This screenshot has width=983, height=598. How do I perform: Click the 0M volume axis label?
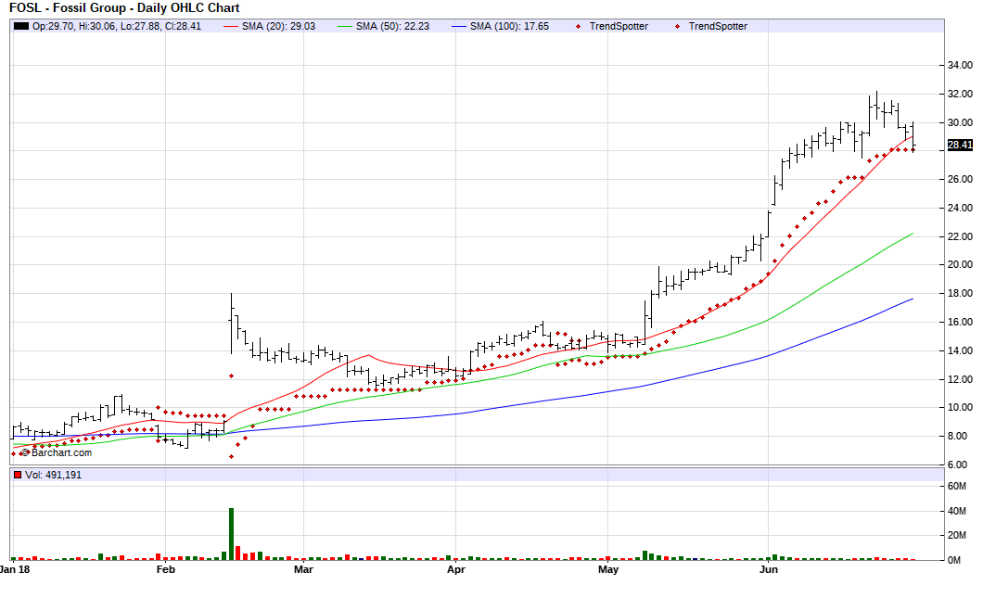click(x=954, y=560)
